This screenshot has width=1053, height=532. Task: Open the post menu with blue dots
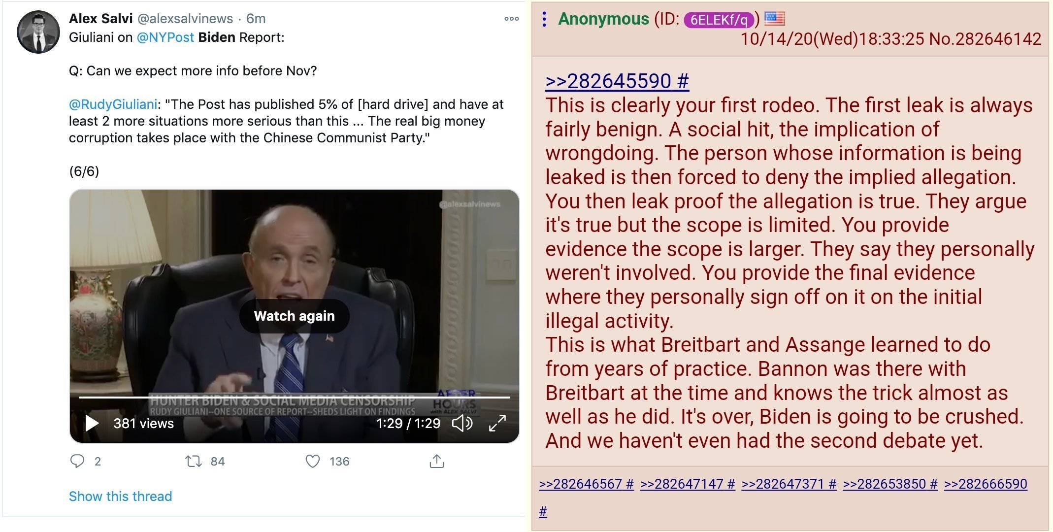coord(544,19)
